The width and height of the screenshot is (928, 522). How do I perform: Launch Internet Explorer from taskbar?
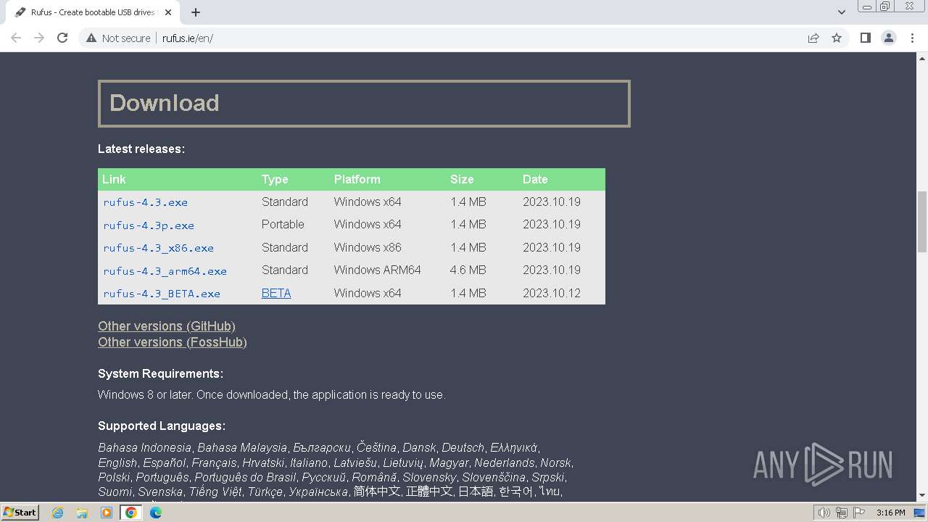(58, 513)
